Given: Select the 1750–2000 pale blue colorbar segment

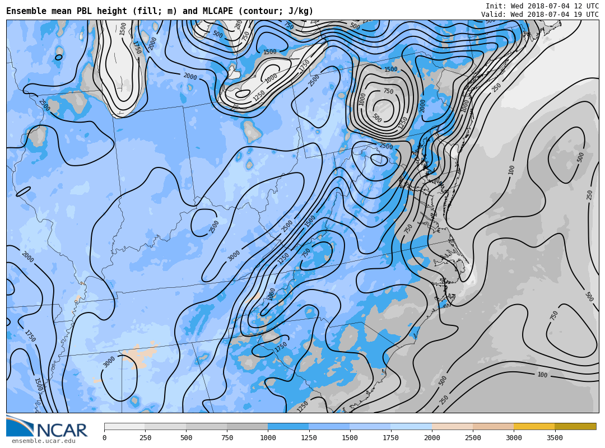Looking at the screenshot, I should click(411, 426).
